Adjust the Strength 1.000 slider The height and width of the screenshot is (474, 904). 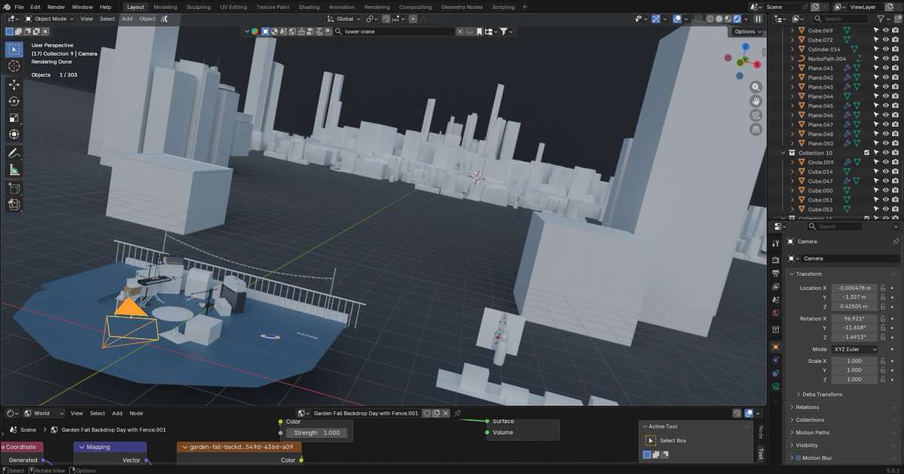(x=318, y=433)
